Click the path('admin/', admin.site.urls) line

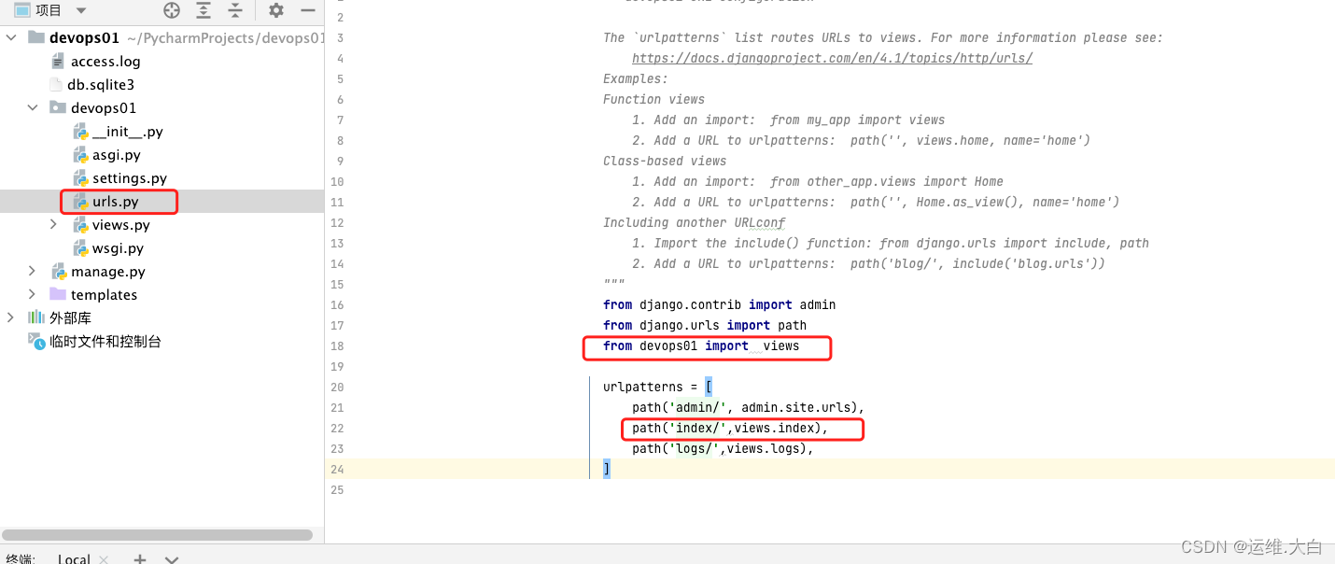coord(749,407)
